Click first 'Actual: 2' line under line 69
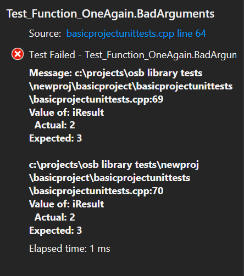Image resolution: width=244 pixels, height=276 pixels. [54, 125]
